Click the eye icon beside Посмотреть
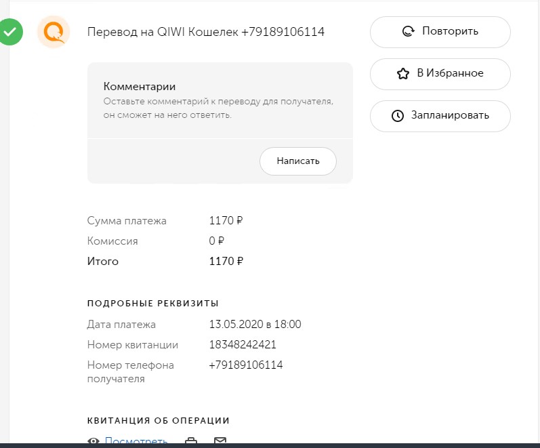Viewport: 540px width, 448px height. [x=94, y=442]
